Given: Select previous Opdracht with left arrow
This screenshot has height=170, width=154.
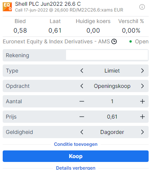Looking at the screenshot, I should tap(82, 86).
